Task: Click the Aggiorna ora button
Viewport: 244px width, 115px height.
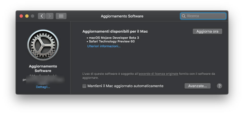Action: click(x=207, y=31)
